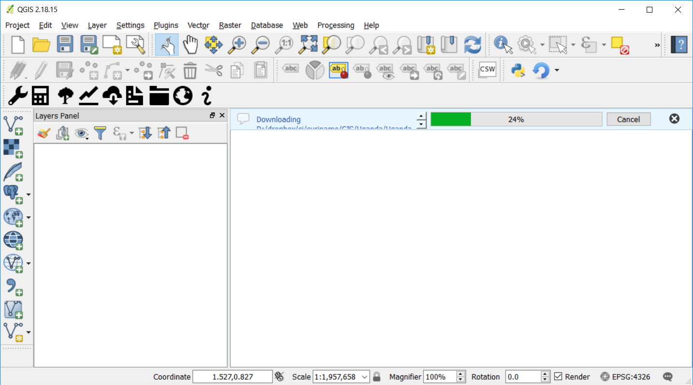Viewport: 693px width, 385px height.
Task: Open the Scale dropdown list
Action: (x=365, y=377)
